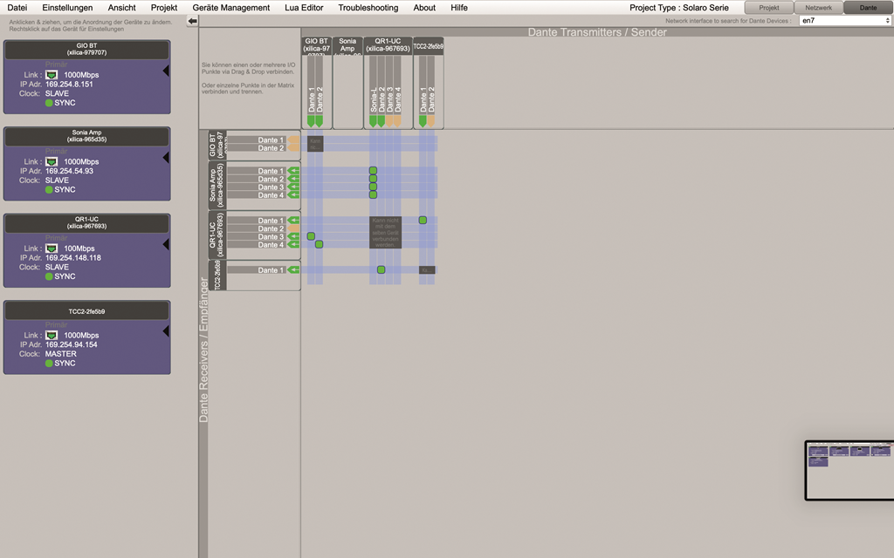Click the Sonia Amp transmitter column header
Viewport: 894px width, 558px height.
(347, 45)
